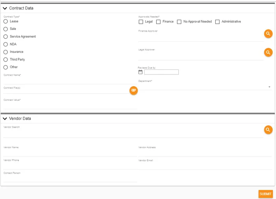Image resolution: width=276 pixels, height=199 pixels.
Task: Click the Contract File(s) attachment link icon
Action: click(134, 90)
